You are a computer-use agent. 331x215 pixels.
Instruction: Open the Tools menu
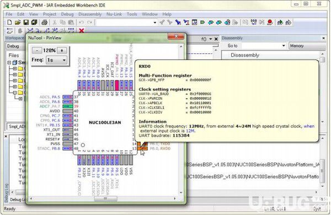[x=132, y=14]
